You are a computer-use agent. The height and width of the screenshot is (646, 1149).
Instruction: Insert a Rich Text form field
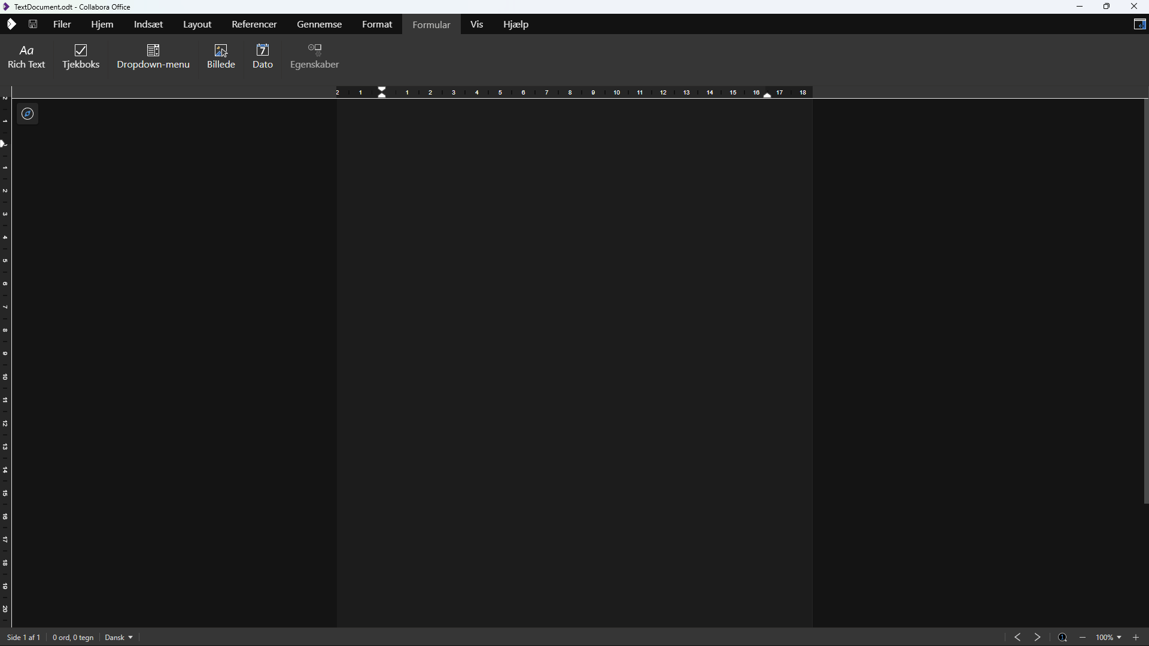click(26, 56)
